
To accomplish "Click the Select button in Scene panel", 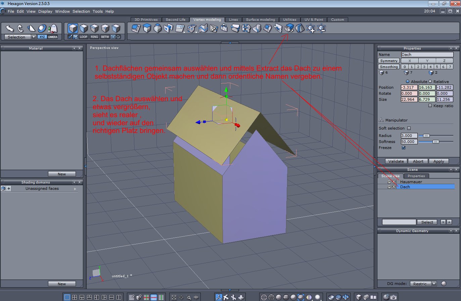I will tap(427, 222).
